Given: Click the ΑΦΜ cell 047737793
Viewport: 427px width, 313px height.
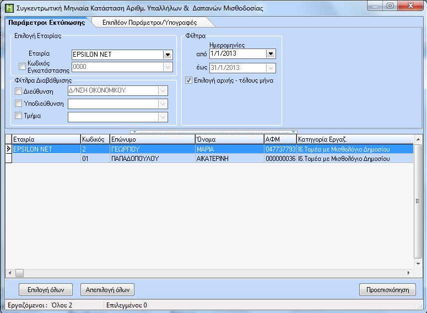Looking at the screenshot, I should point(280,149).
